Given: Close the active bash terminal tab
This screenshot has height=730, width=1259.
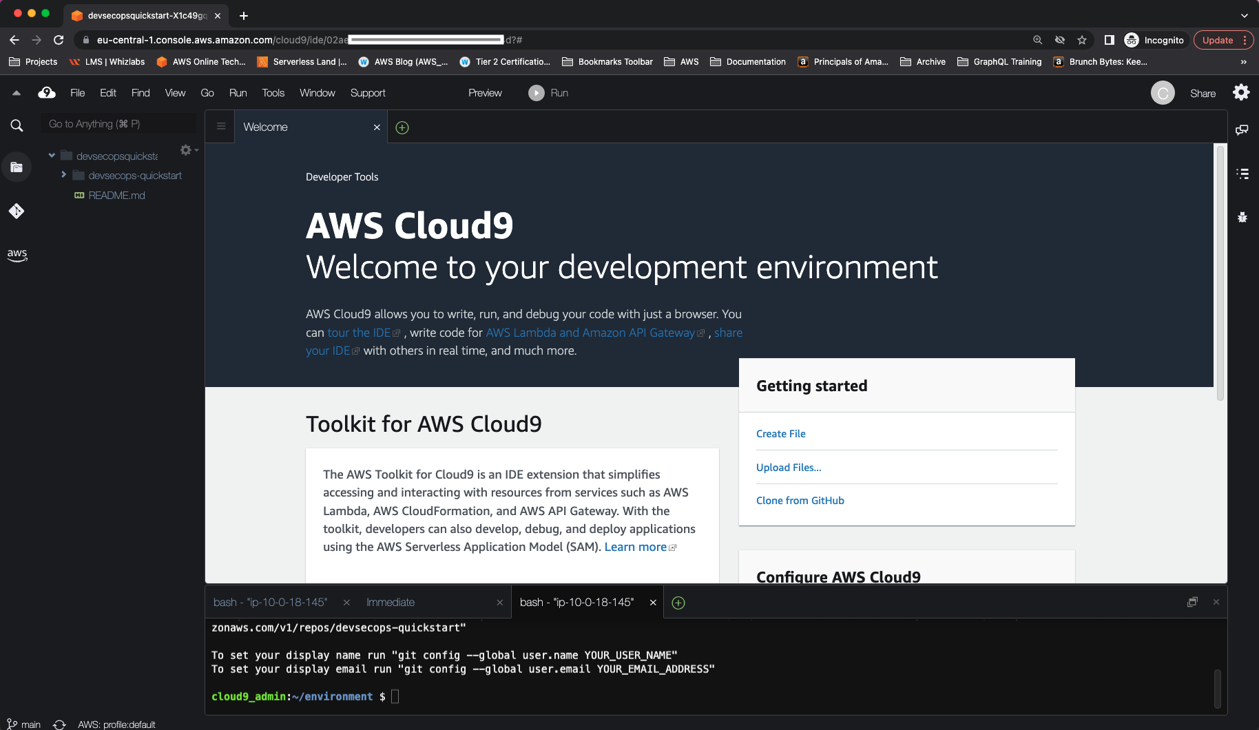Looking at the screenshot, I should (653, 603).
